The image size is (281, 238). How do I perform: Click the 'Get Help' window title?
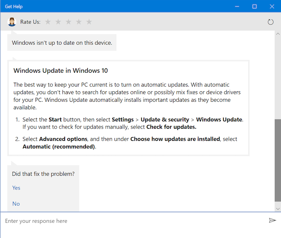[x=14, y=6]
